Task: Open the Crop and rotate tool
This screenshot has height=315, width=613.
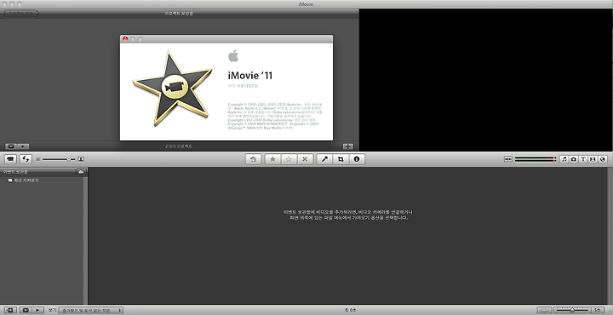Action: pyautogui.click(x=341, y=159)
